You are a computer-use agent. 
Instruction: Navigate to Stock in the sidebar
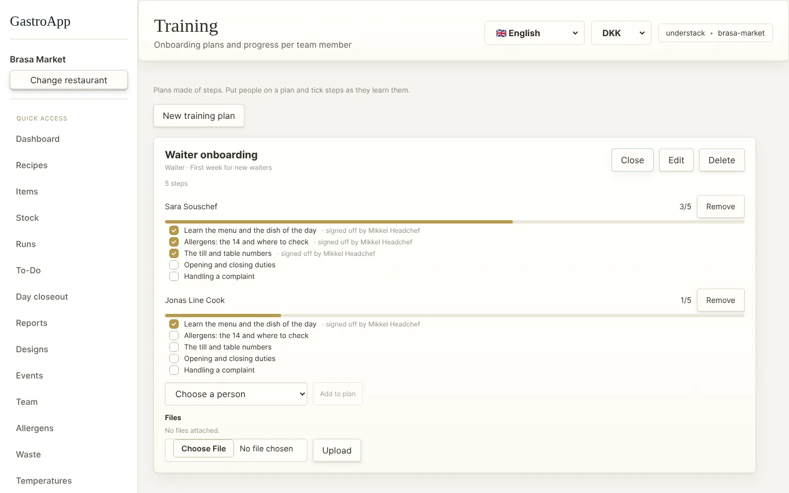tap(27, 218)
